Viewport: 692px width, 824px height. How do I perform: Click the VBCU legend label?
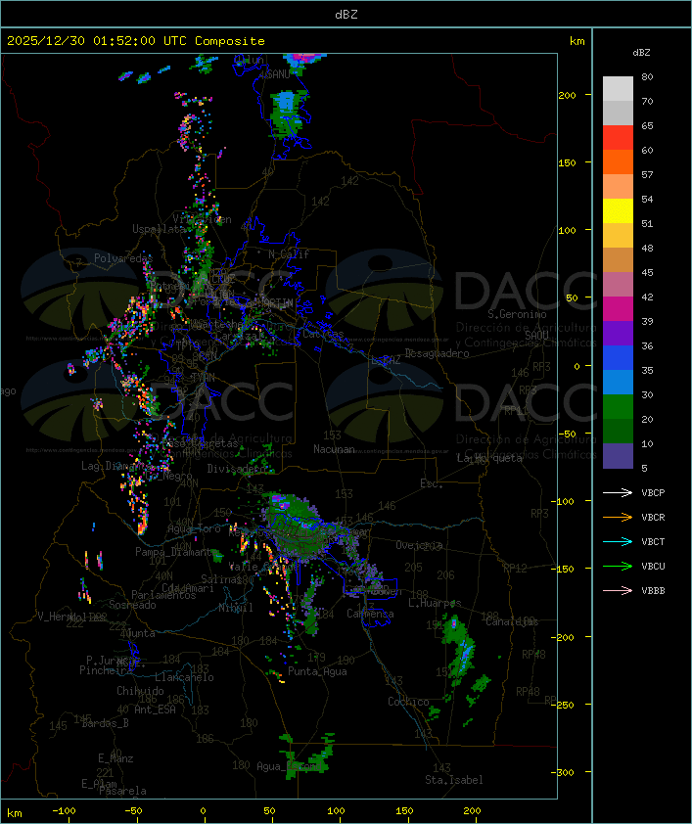tap(653, 566)
